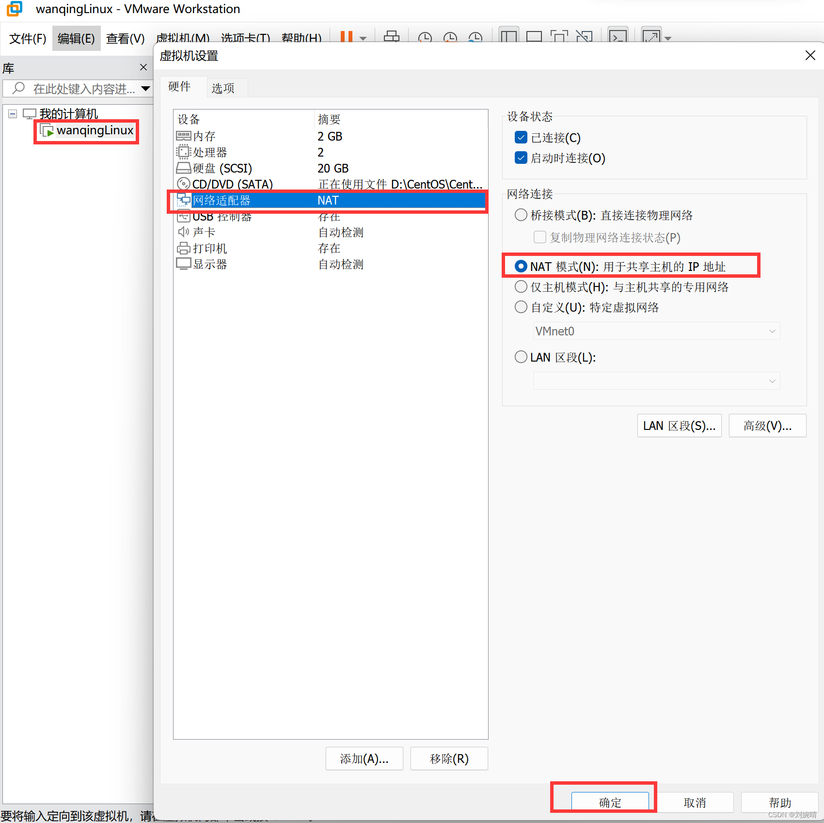Click the send Ctrl+Alt+Del toolbar icon
The image size is (824, 823).
click(x=392, y=37)
